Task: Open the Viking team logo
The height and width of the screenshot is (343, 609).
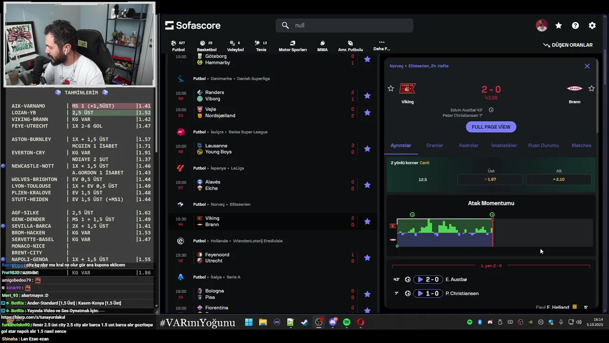Action: (408, 89)
